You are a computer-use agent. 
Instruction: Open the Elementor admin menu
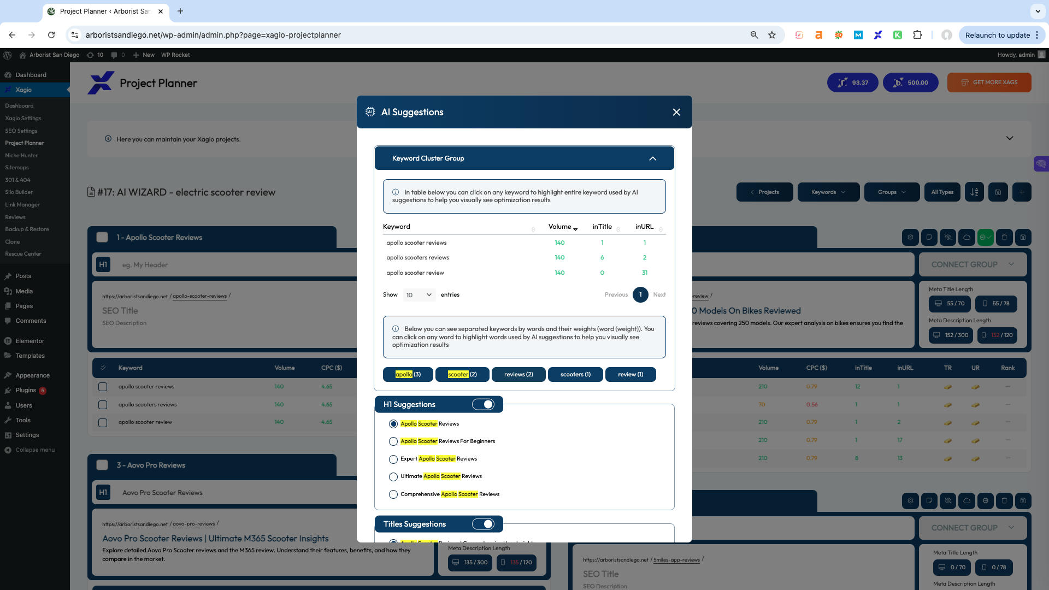(x=30, y=341)
